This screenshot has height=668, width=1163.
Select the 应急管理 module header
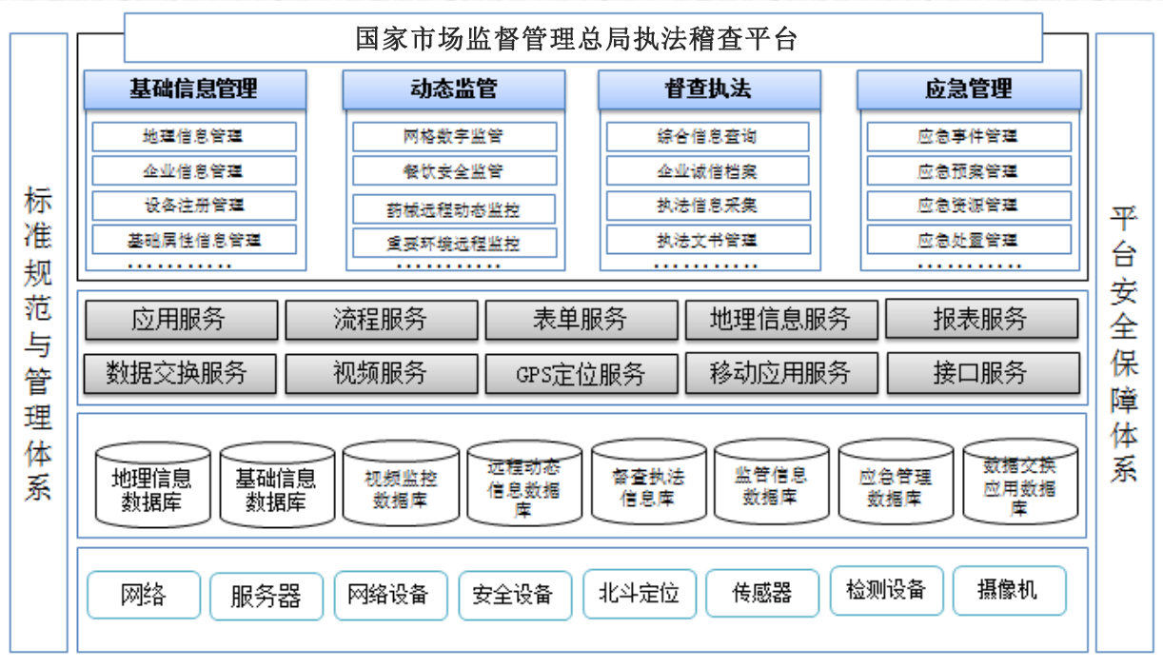[969, 89]
